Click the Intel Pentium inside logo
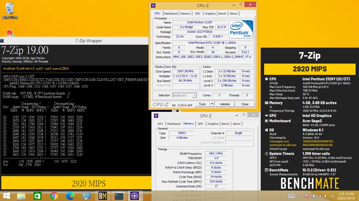This screenshot has width=359, height=201. [x=241, y=29]
